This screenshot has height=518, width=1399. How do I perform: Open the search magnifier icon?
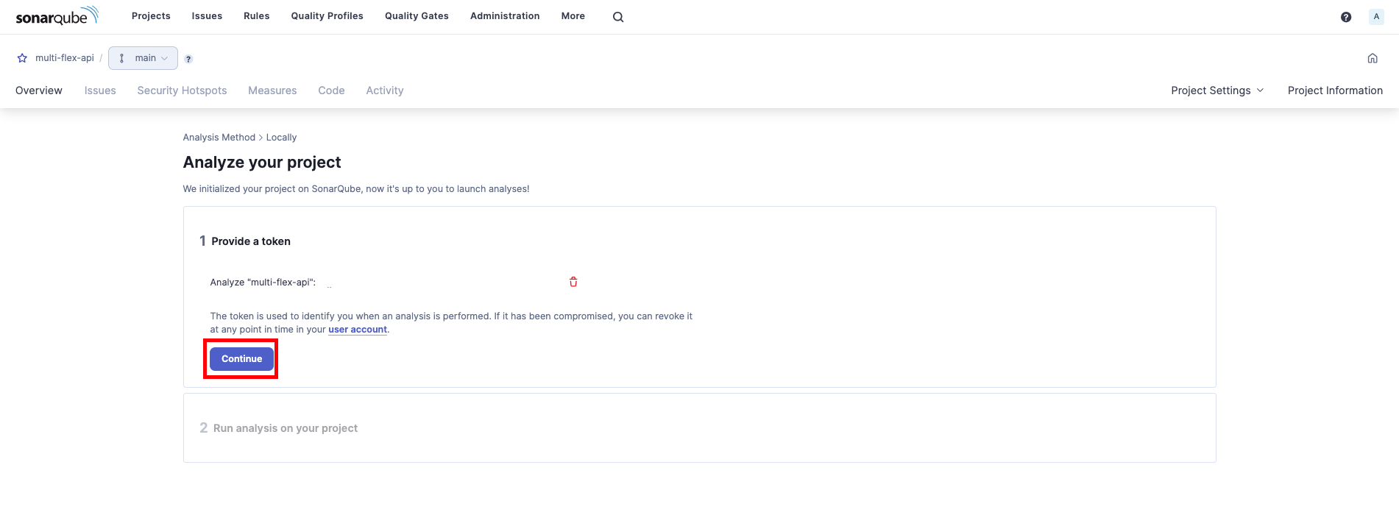(x=618, y=17)
